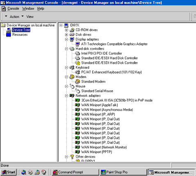Click the Hard disk controllers label
This screenshot has height=176, width=196.
90,49
